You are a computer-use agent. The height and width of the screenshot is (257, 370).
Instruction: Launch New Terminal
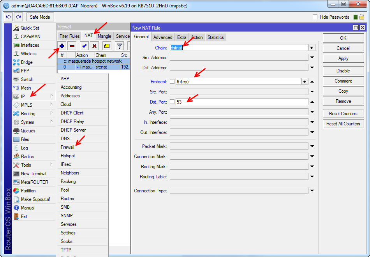[33, 173]
